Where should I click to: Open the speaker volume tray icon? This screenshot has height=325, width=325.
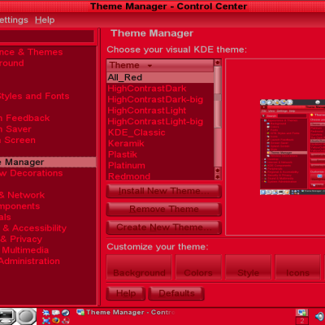320,316
